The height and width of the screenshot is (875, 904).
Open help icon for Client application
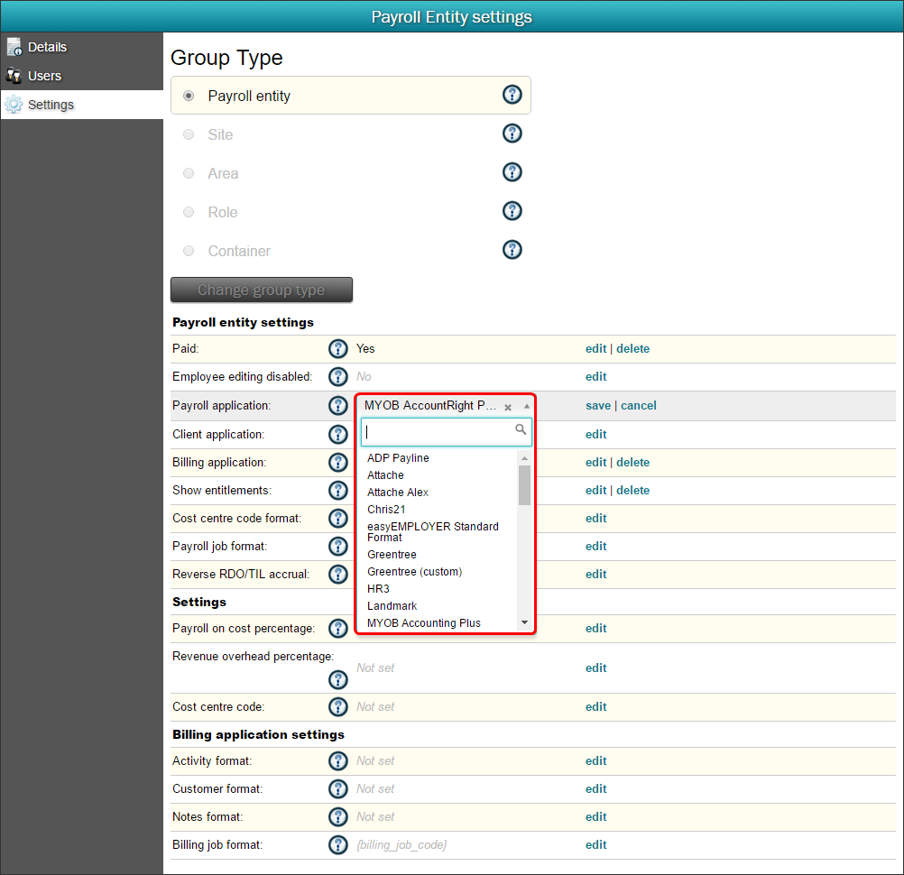coord(337,434)
